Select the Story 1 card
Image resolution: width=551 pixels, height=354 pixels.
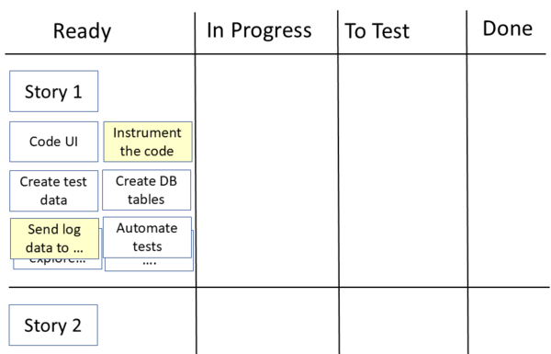[54, 92]
